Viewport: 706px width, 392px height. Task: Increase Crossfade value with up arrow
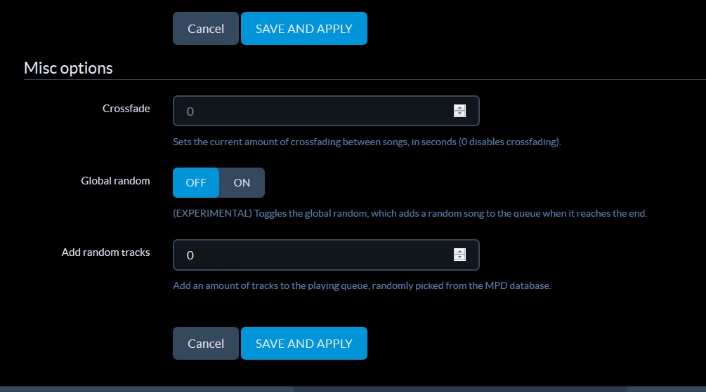tap(459, 108)
